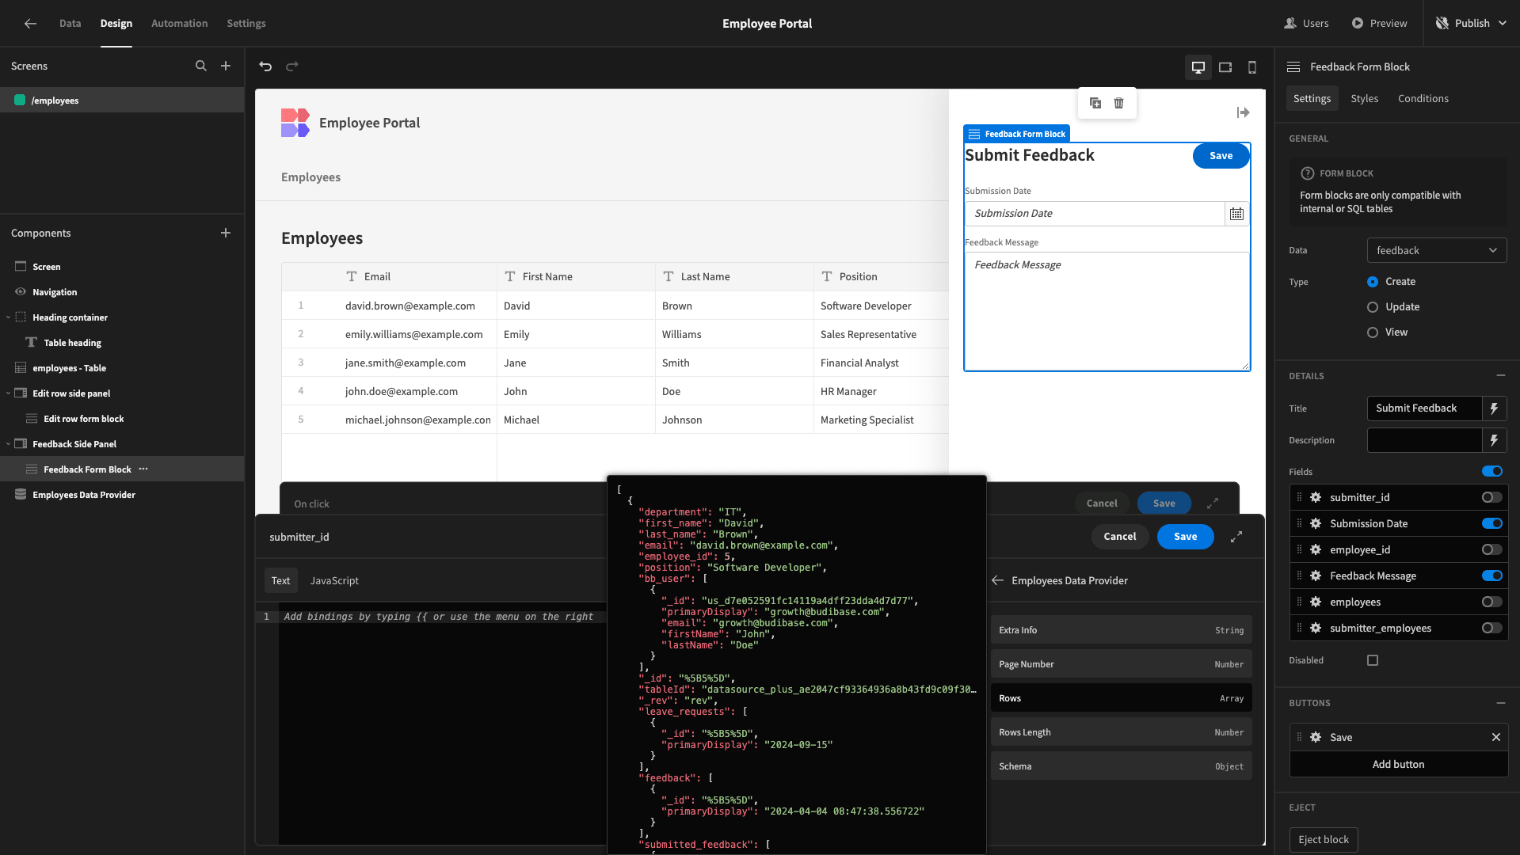
Task: Switch to desktop preview size
Action: (1198, 67)
